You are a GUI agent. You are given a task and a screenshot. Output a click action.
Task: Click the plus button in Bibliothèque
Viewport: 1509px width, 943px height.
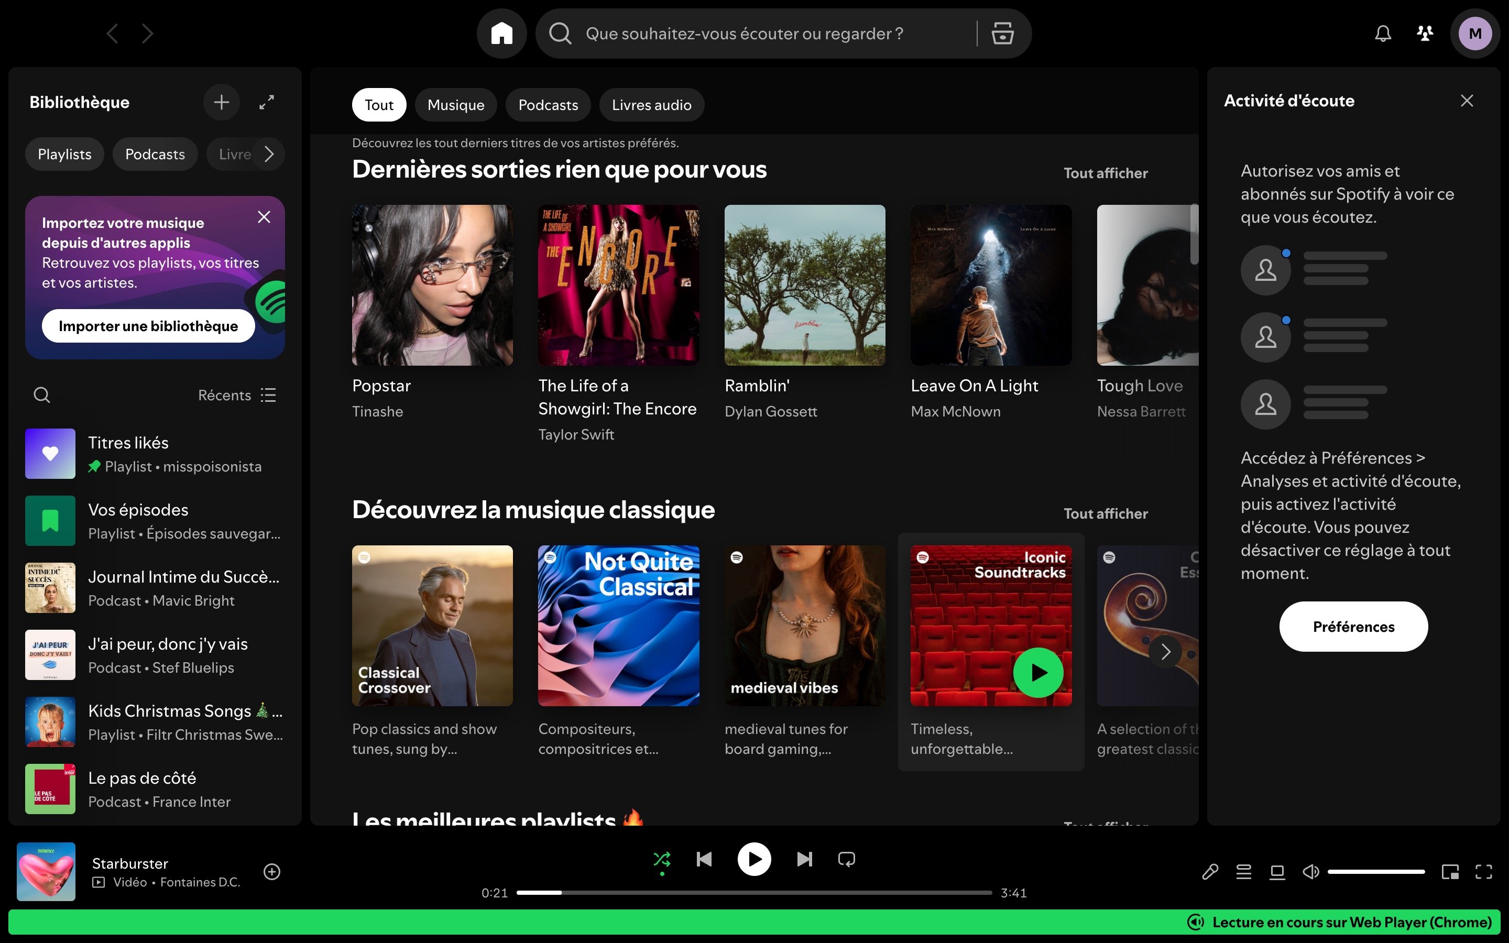coord(221,102)
